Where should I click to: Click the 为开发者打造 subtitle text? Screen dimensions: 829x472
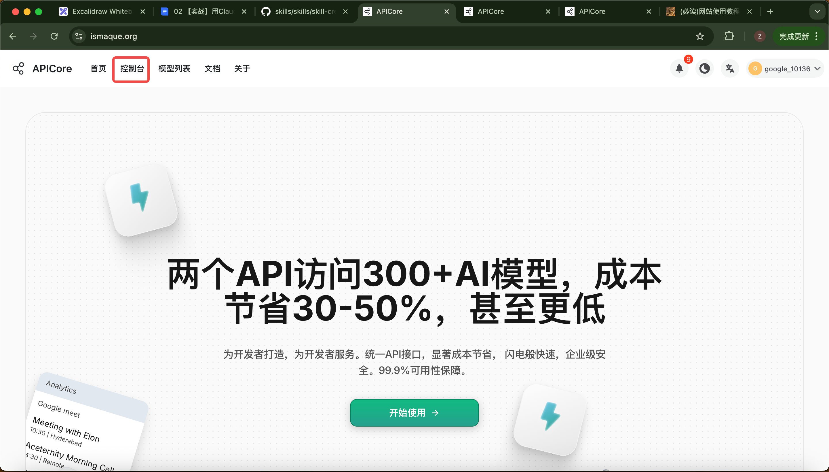tap(414, 362)
